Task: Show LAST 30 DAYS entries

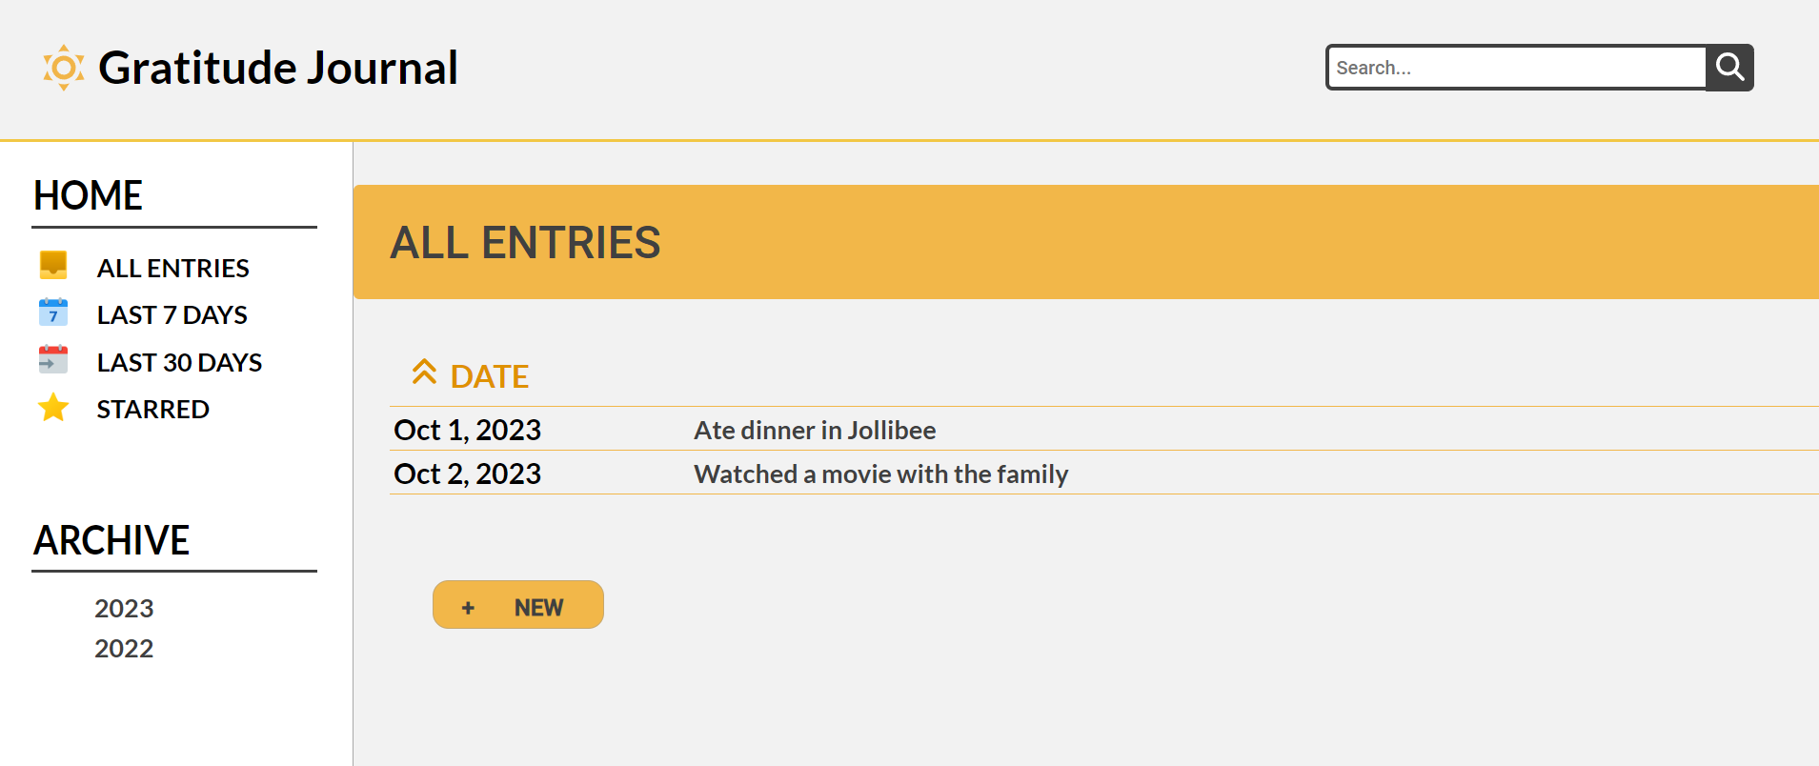Action: coord(179,362)
